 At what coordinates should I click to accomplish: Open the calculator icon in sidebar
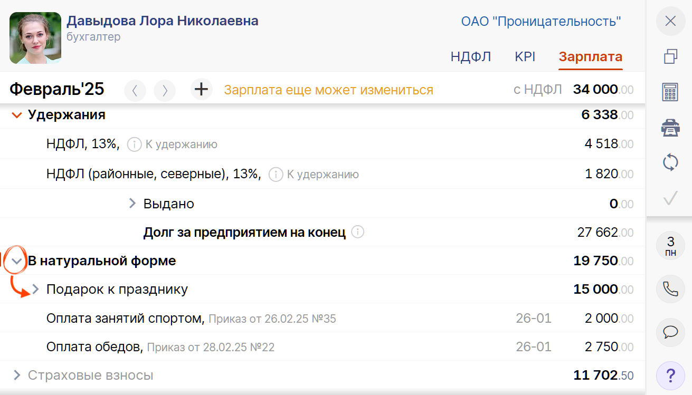point(670,92)
